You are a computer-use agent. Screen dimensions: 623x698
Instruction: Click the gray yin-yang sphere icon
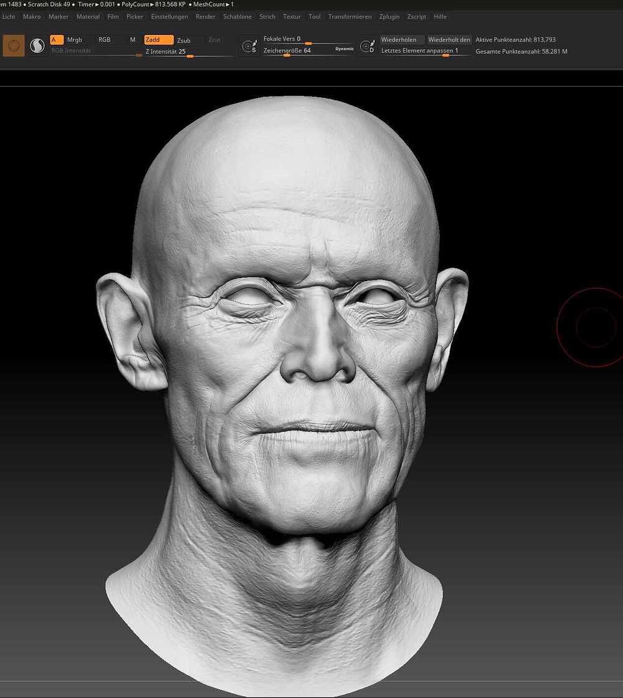tap(37, 46)
